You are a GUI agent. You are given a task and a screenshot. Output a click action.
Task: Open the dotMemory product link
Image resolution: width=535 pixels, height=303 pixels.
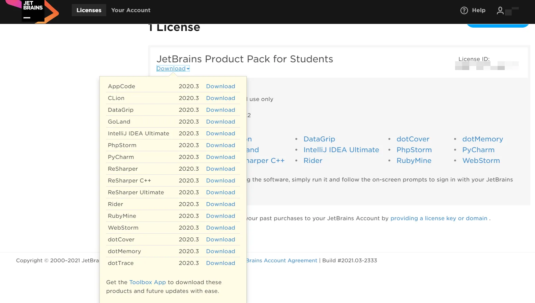[x=482, y=139]
